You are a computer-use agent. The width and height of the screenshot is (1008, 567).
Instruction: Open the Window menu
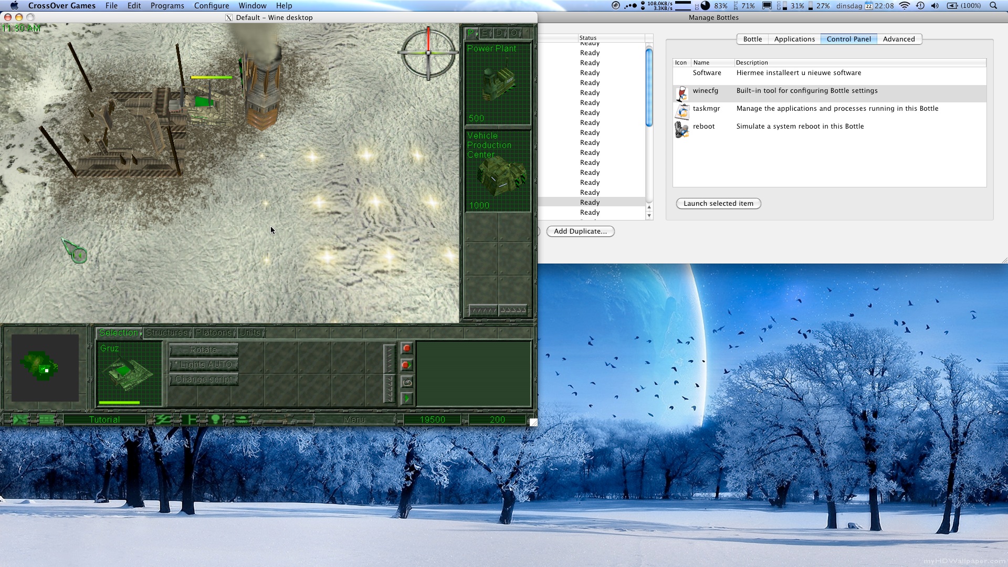[x=253, y=6]
